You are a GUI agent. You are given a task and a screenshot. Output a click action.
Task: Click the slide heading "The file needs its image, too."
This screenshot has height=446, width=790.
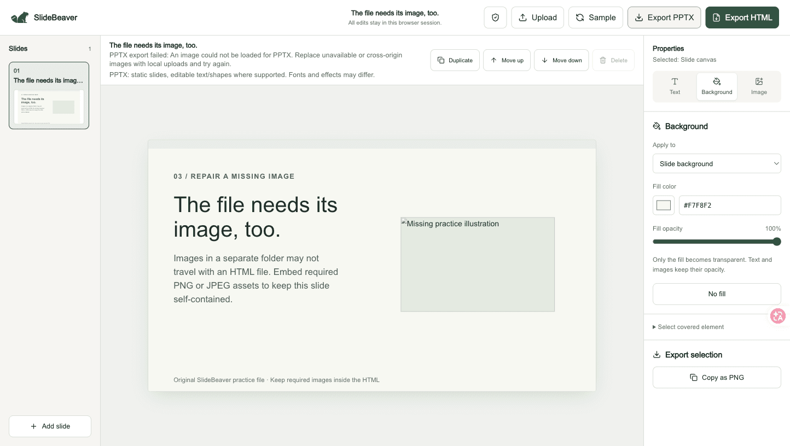255,217
